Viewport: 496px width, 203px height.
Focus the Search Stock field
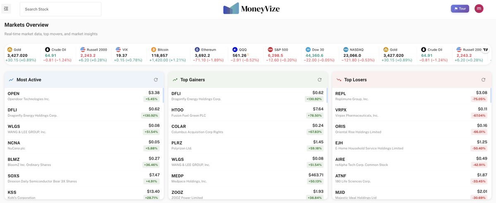tap(60, 9)
